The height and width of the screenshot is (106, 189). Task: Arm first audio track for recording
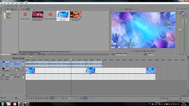(10, 62)
